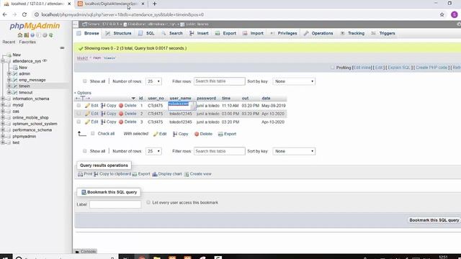
Task: Click the Copy to clipboard icon
Action: coord(96,174)
